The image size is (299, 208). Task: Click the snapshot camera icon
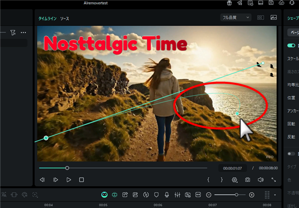pyautogui.click(x=247, y=180)
